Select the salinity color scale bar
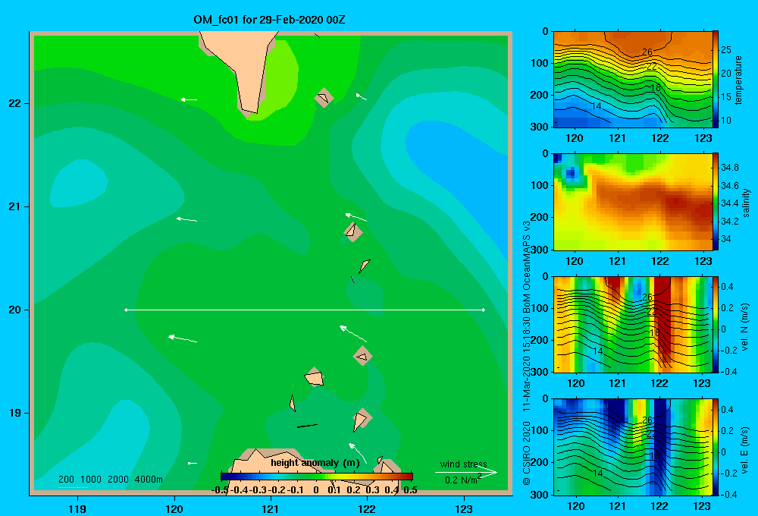 pyautogui.click(x=716, y=202)
